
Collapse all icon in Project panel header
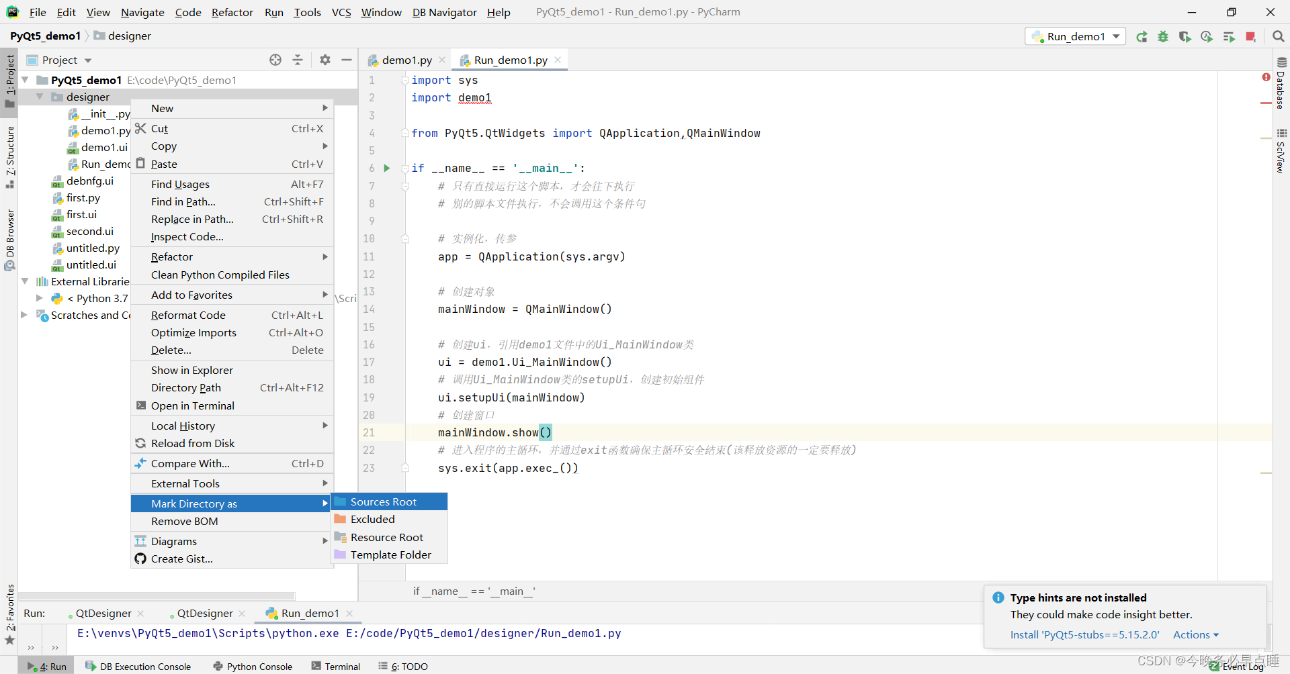tap(298, 60)
